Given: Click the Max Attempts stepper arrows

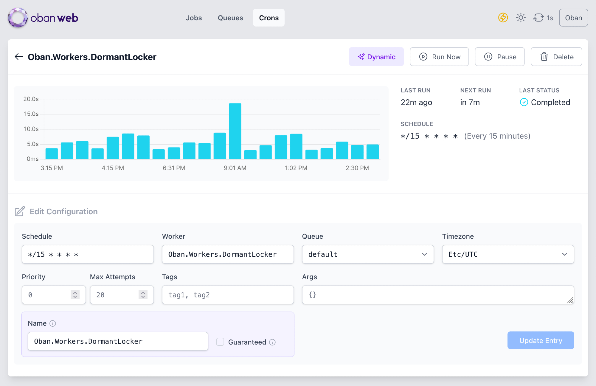Looking at the screenshot, I should click(x=143, y=295).
